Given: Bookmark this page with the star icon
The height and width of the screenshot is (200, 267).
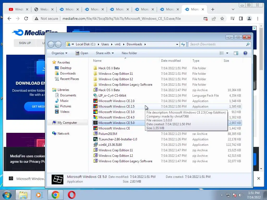Looking at the screenshot, I should coord(222,18).
